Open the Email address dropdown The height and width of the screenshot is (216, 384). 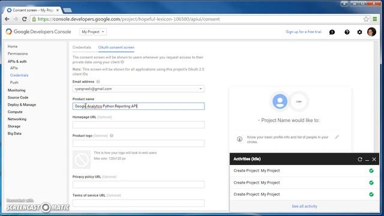(x=139, y=89)
